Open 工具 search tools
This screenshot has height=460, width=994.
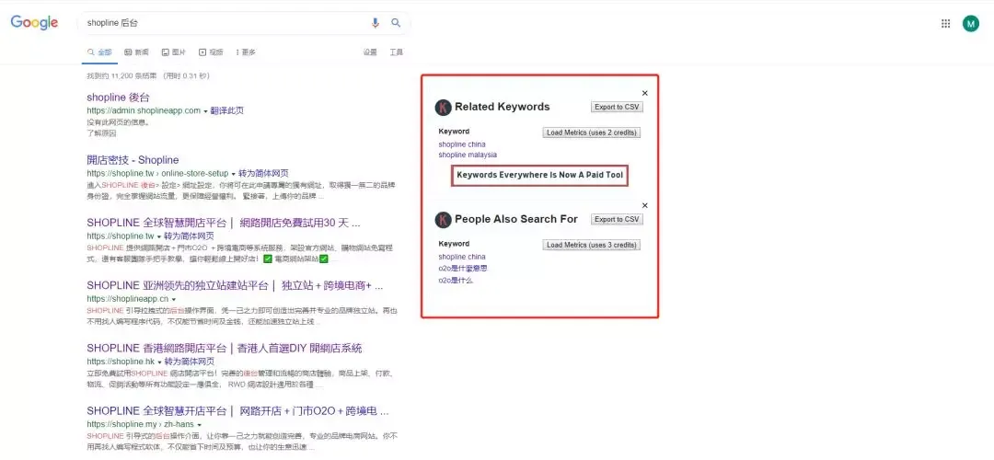(x=396, y=52)
